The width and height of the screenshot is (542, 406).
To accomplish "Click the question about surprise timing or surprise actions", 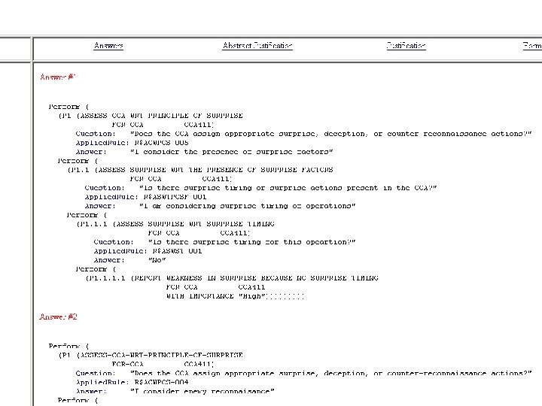I will click(261, 188).
